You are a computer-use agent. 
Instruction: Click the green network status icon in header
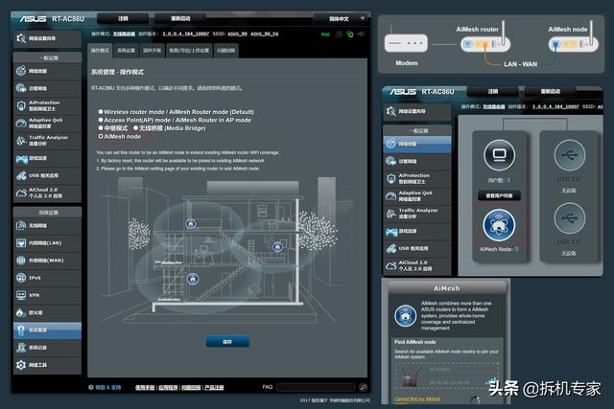coord(350,34)
